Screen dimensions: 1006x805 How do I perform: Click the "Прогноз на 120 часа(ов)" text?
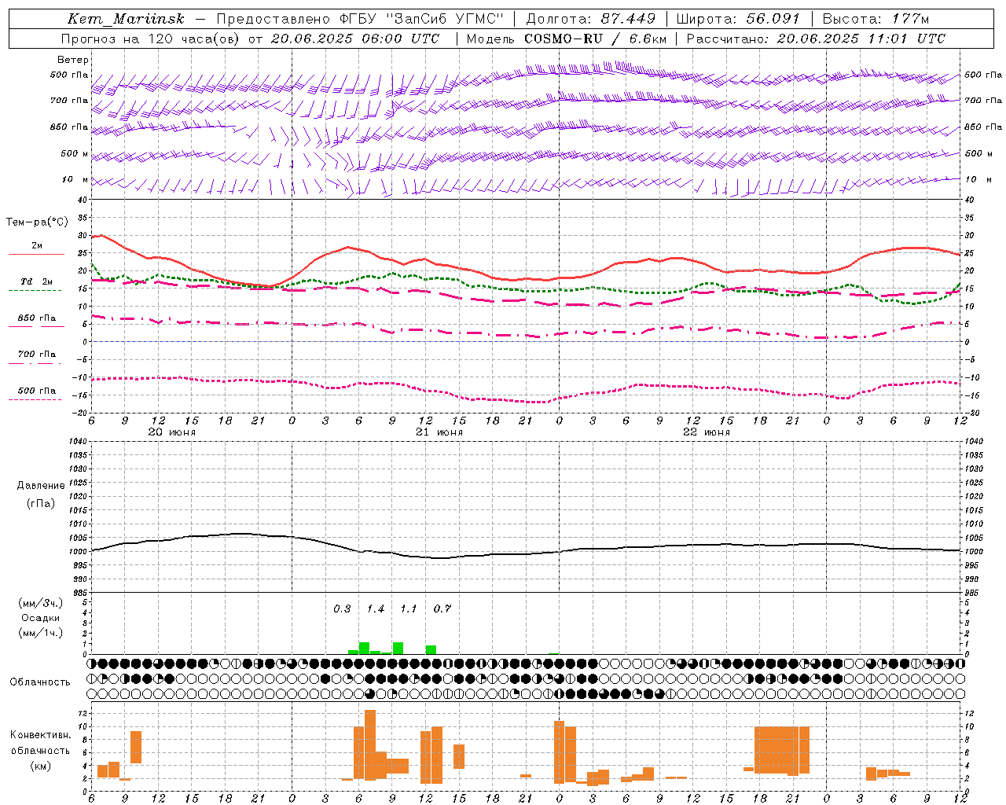pos(151,39)
